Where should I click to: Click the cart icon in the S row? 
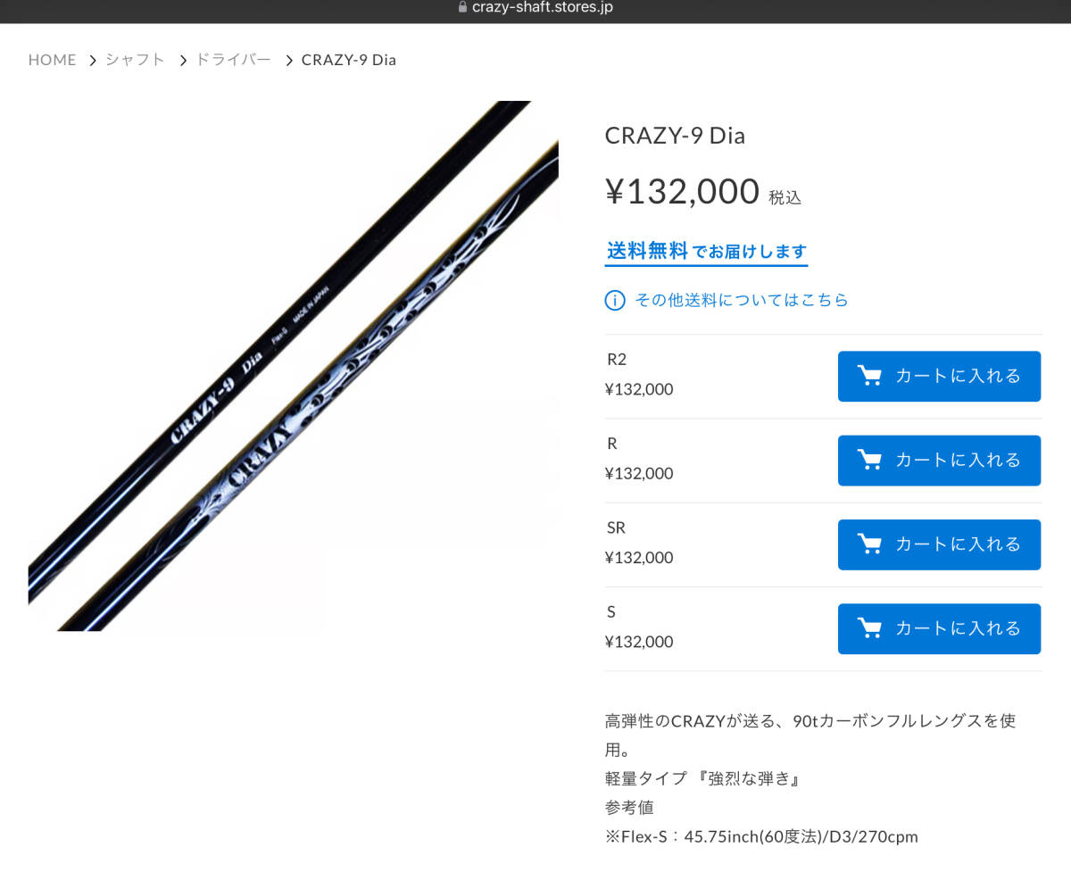coord(870,627)
